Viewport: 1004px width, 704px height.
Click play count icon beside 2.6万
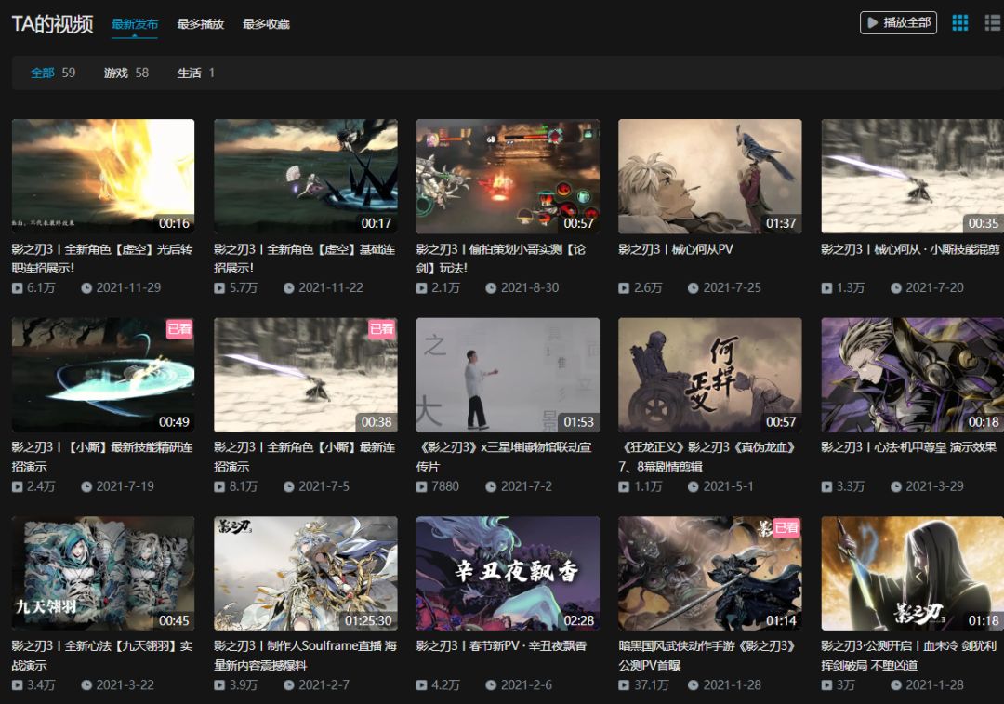[x=625, y=288]
